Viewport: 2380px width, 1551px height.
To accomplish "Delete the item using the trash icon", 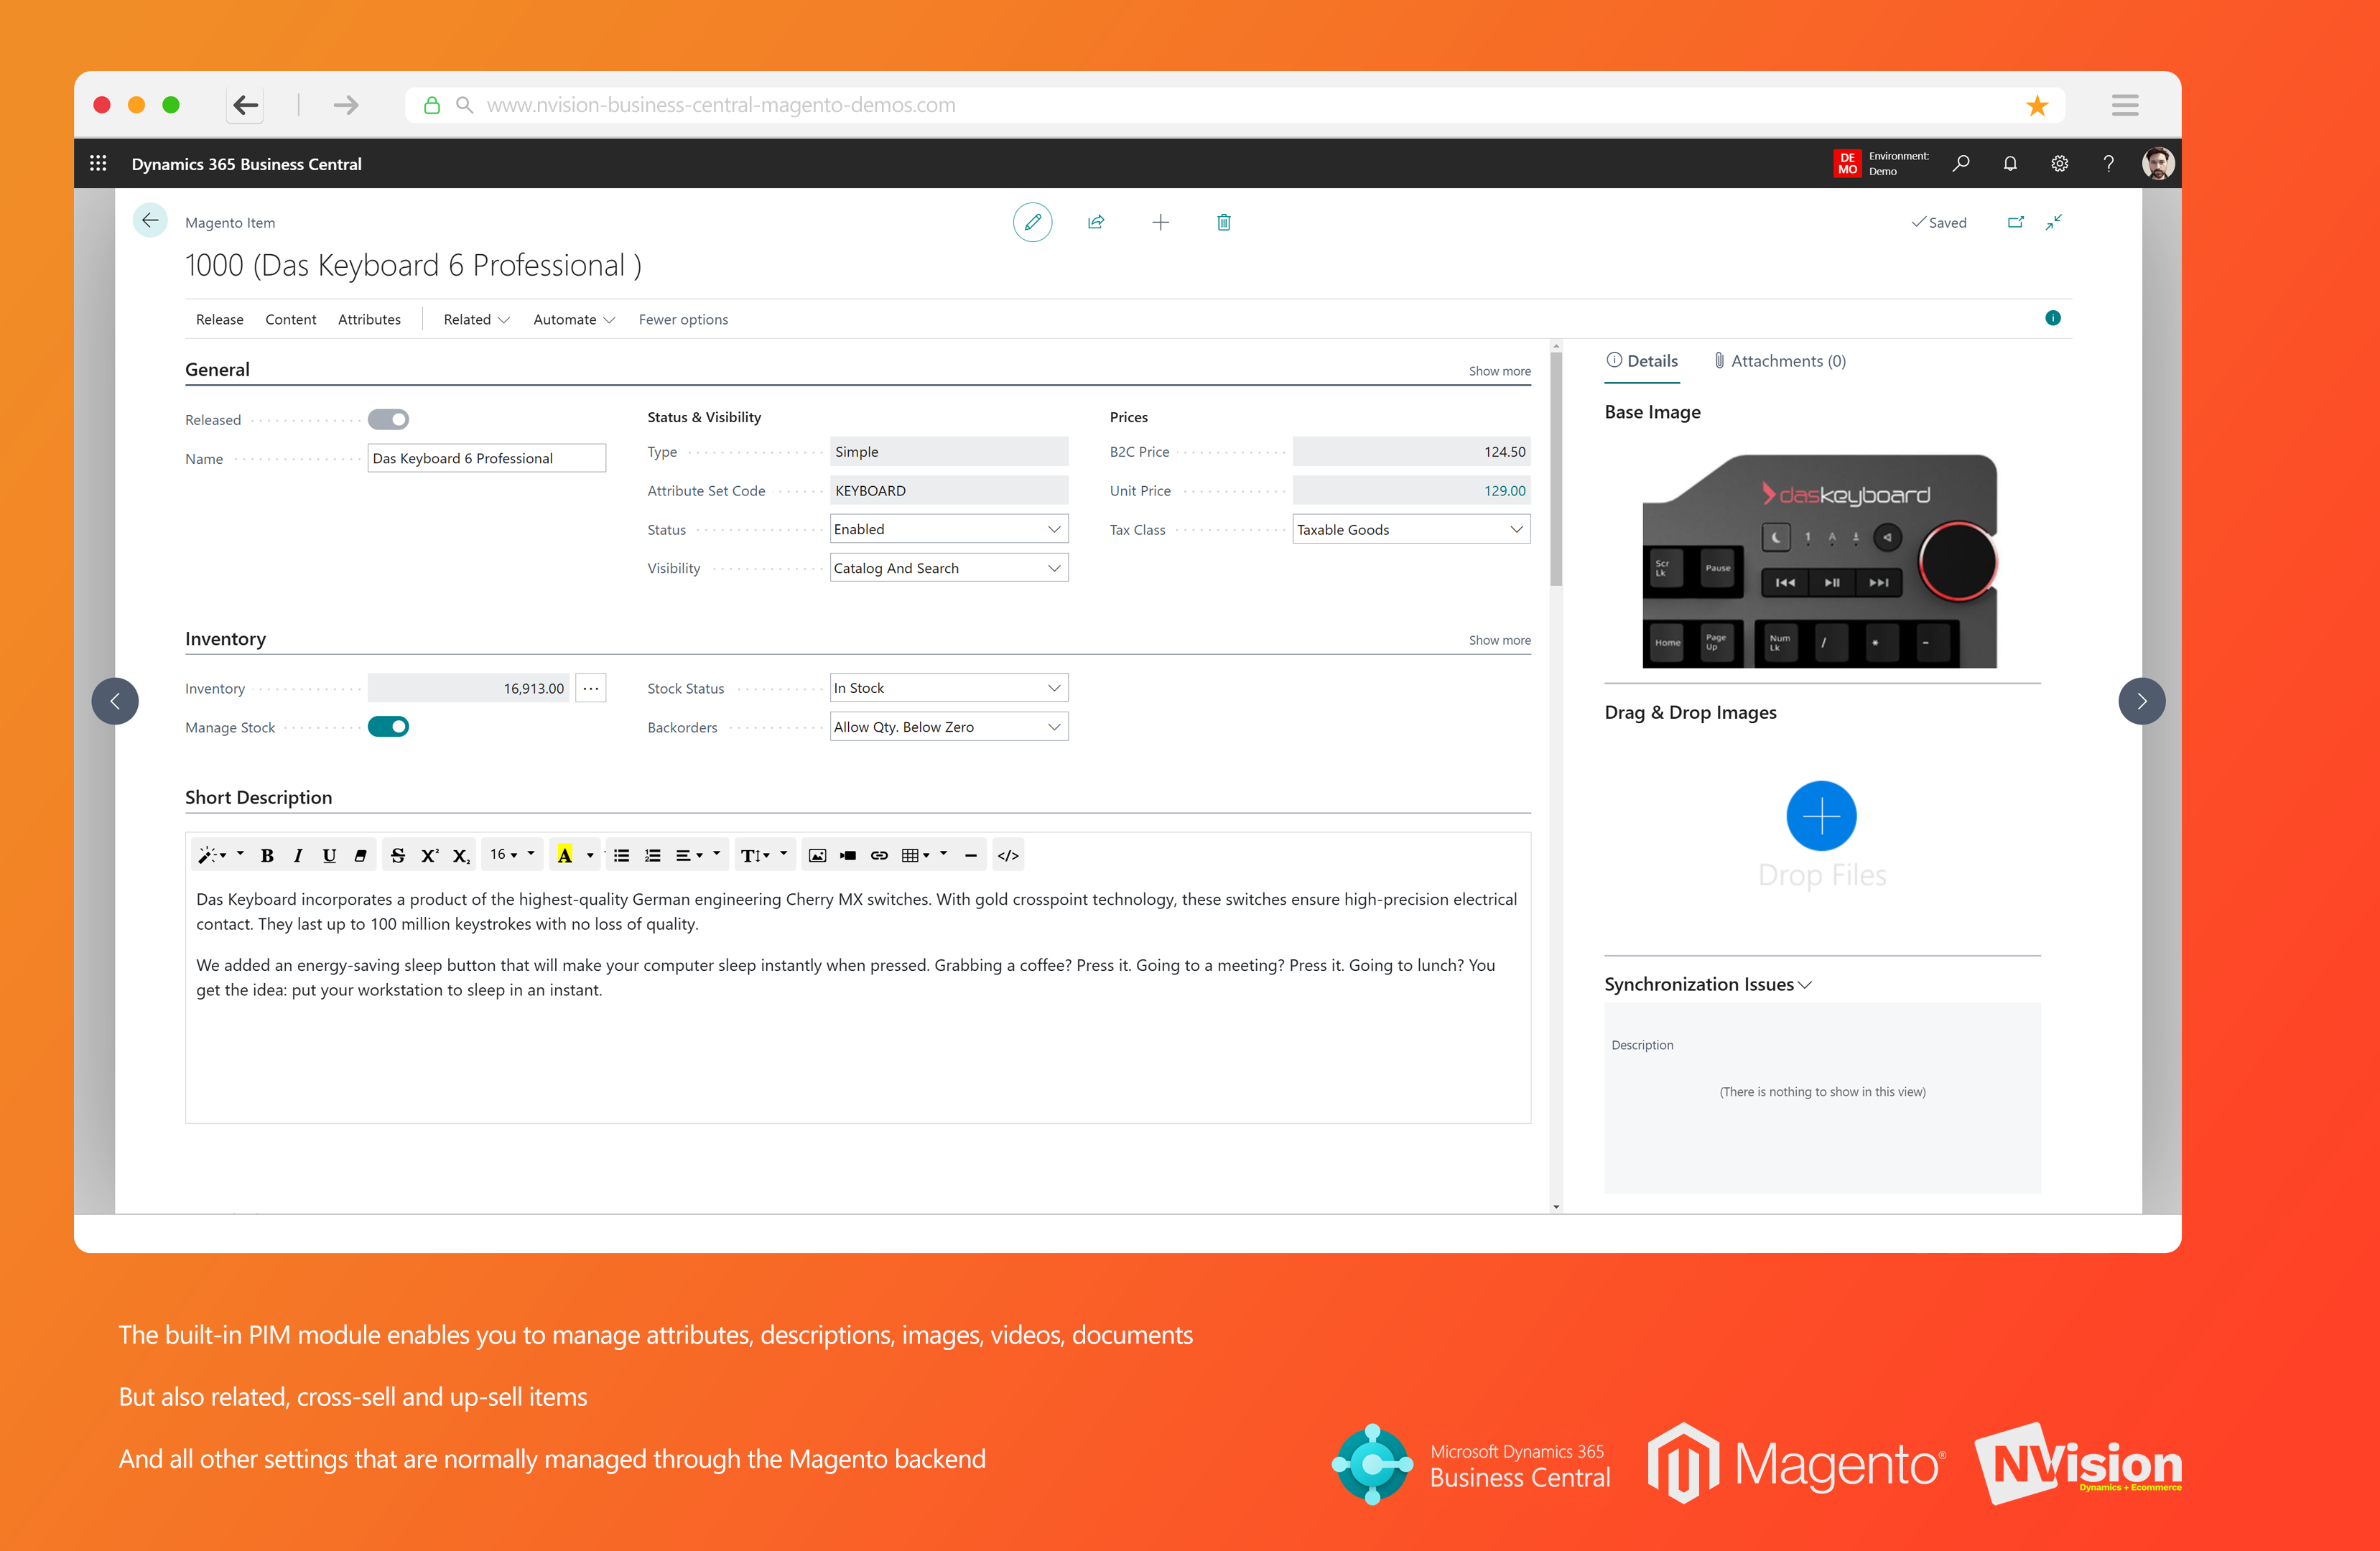I will coord(1223,222).
